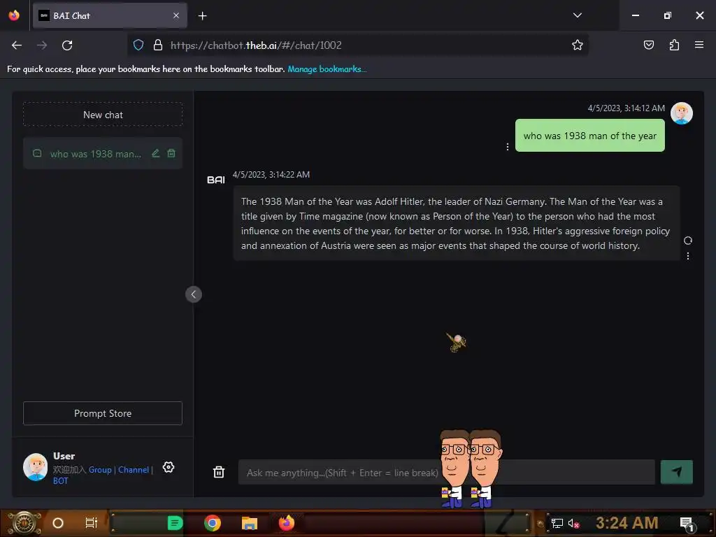Click the BAI response text
The image size is (716, 537).
pyautogui.click(x=455, y=223)
